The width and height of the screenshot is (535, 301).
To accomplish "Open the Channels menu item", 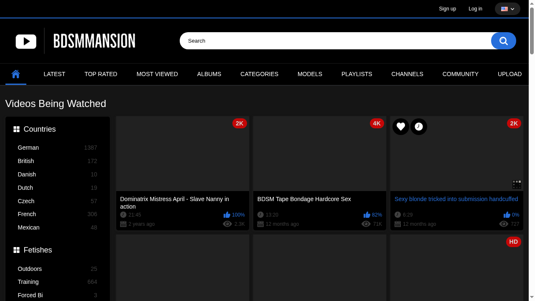I will click(x=407, y=74).
